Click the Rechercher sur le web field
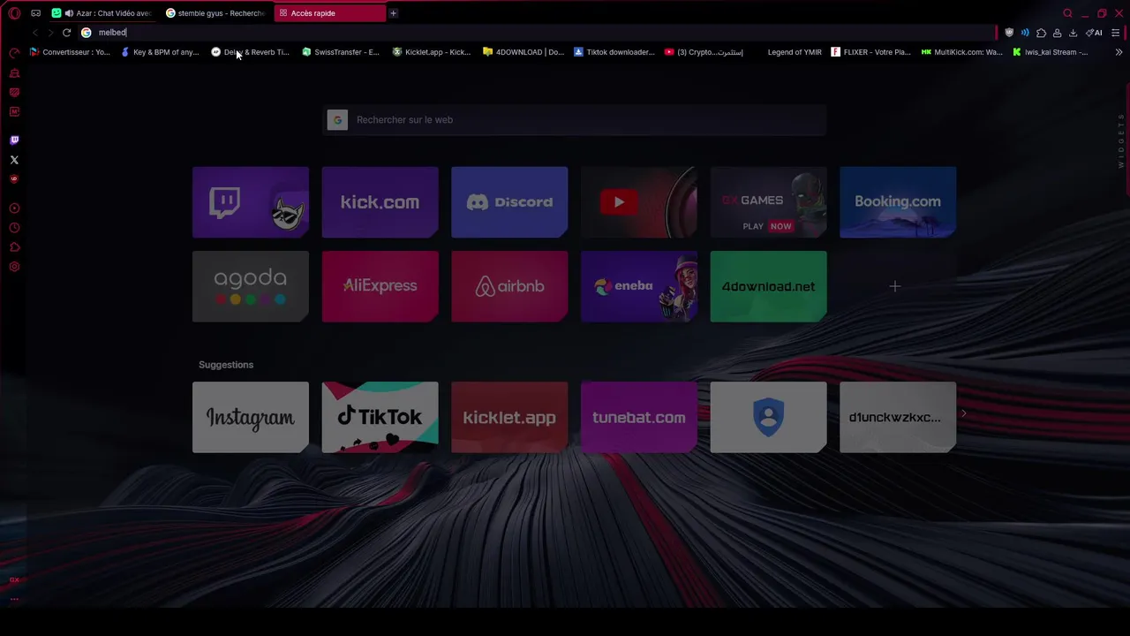This screenshot has width=1130, height=636. tap(574, 120)
